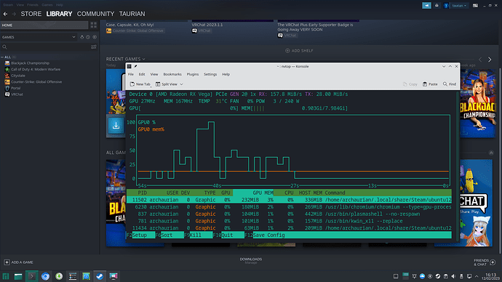502x282 pixels.
Task: Open the GAMES filter dropdown
Action: coord(39,37)
